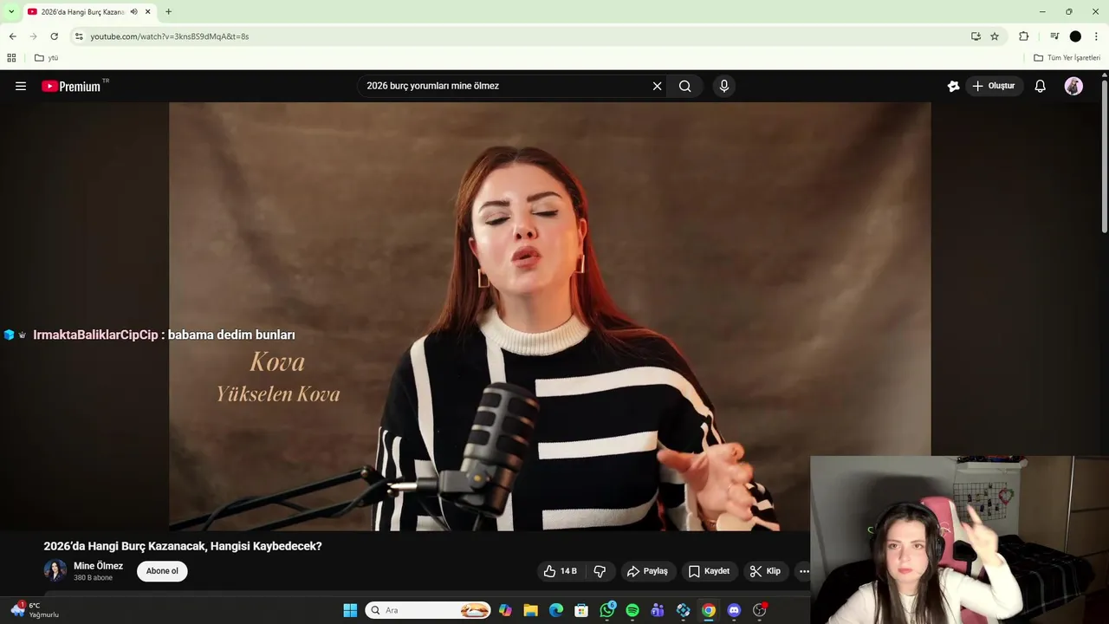The height and width of the screenshot is (624, 1109).
Task: Open Mine Ölmez channel name link
Action: pos(98,566)
